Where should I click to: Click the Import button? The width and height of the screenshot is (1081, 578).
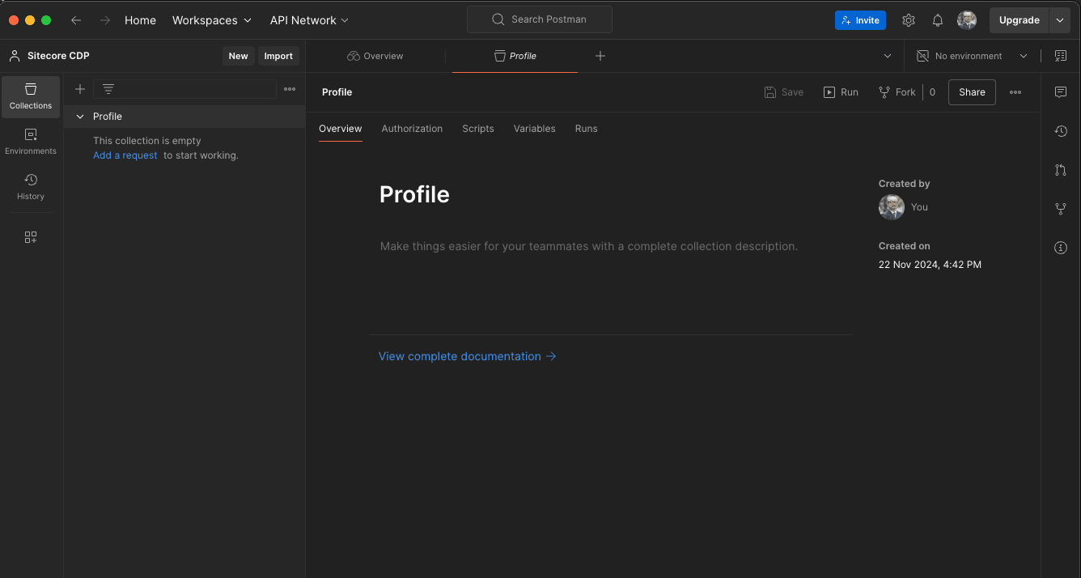pos(278,56)
